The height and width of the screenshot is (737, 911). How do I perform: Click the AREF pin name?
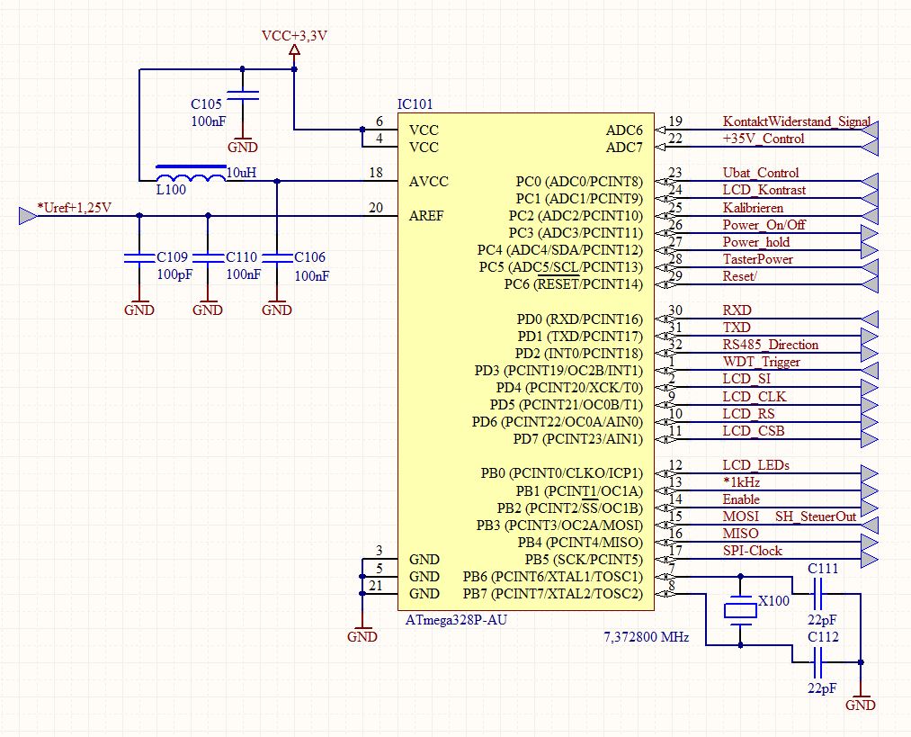426,216
